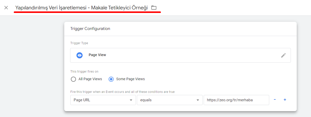Add another condition with the plus icon
Image resolution: width=311 pixels, height=117 pixels.
pyautogui.click(x=285, y=100)
